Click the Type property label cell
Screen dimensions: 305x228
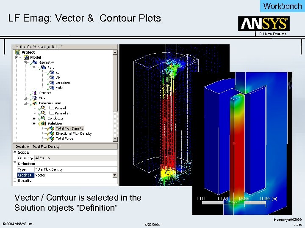pyautogui.click(x=26, y=169)
